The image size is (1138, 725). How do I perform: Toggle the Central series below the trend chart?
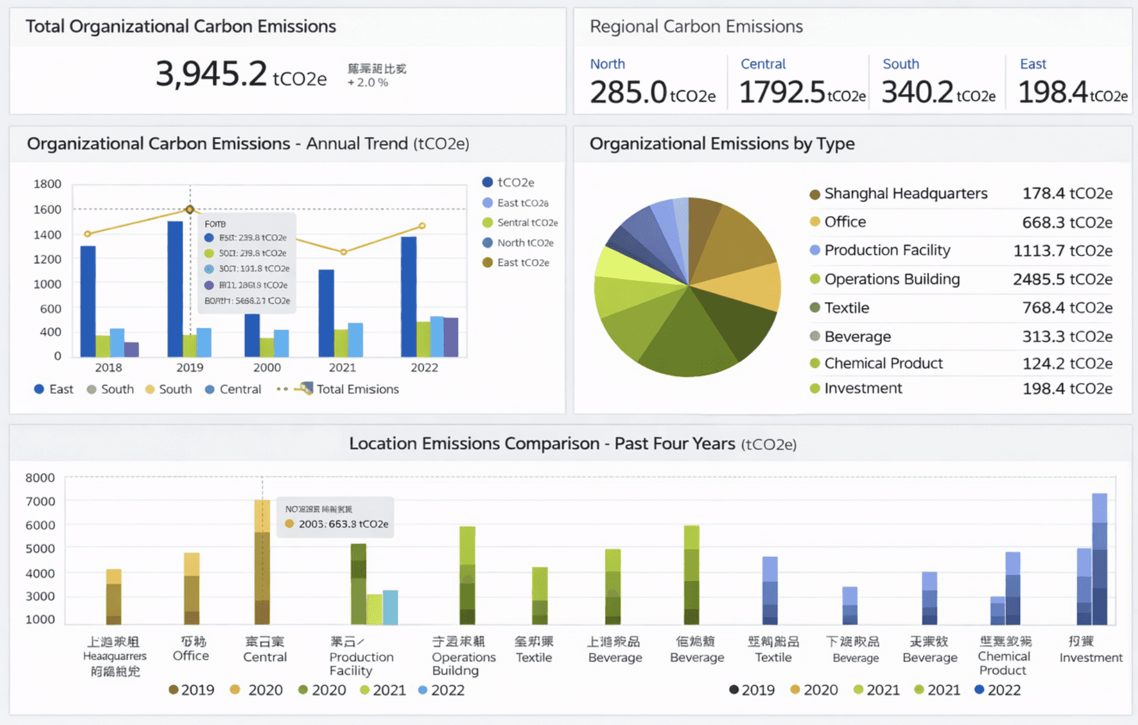click(x=232, y=389)
